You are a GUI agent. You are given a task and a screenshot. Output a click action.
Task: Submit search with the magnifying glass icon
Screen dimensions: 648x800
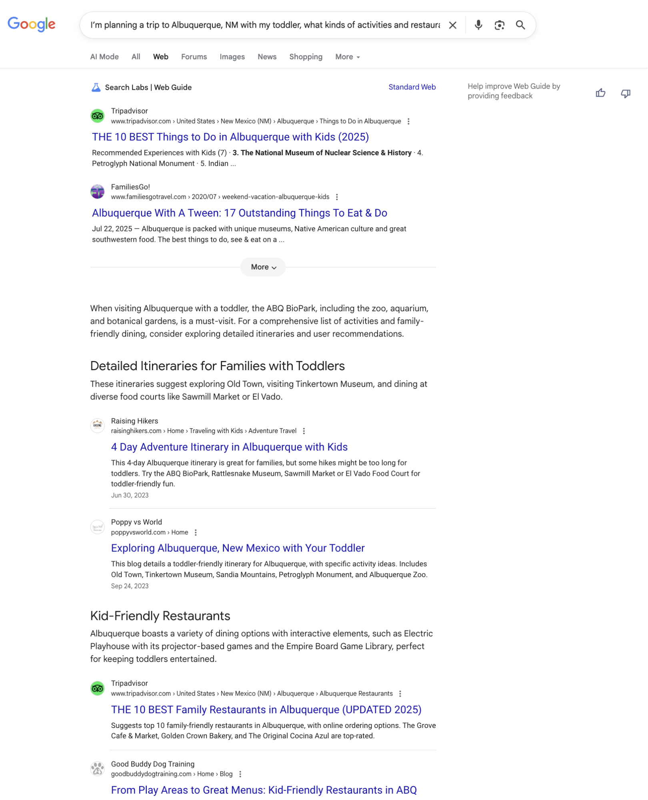[520, 25]
